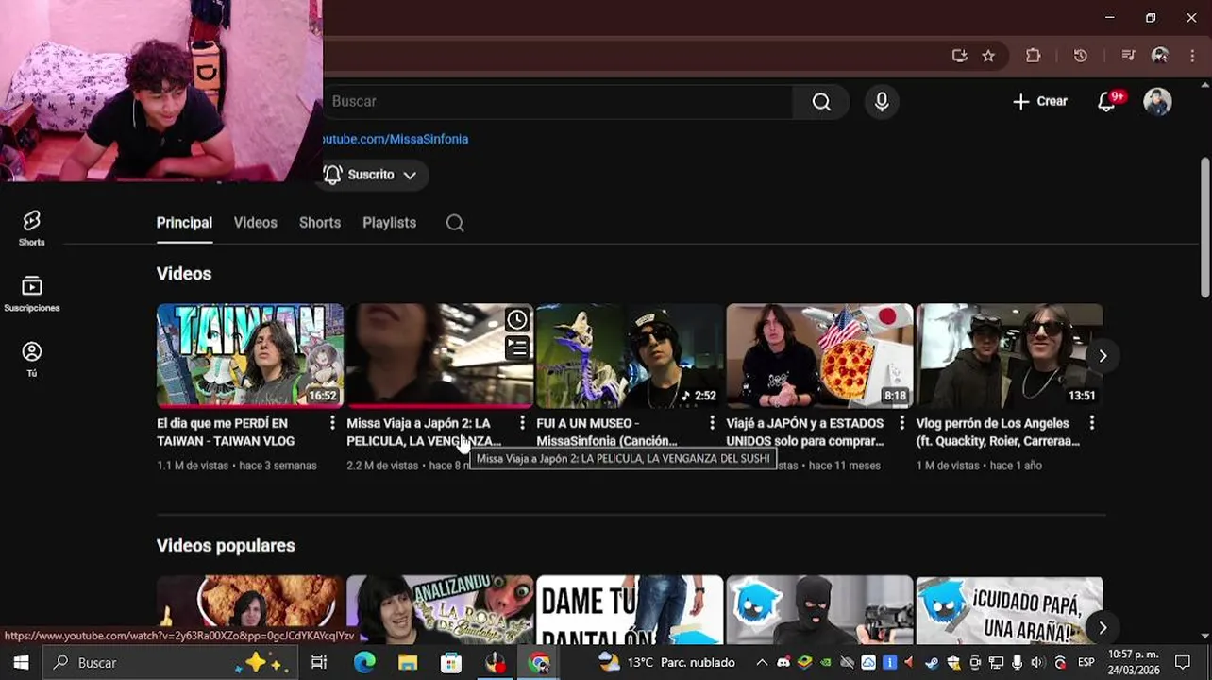
Task: Open the CUIDADO PAPÁ UNA ARAÑA thumbnail
Action: click(1009, 610)
